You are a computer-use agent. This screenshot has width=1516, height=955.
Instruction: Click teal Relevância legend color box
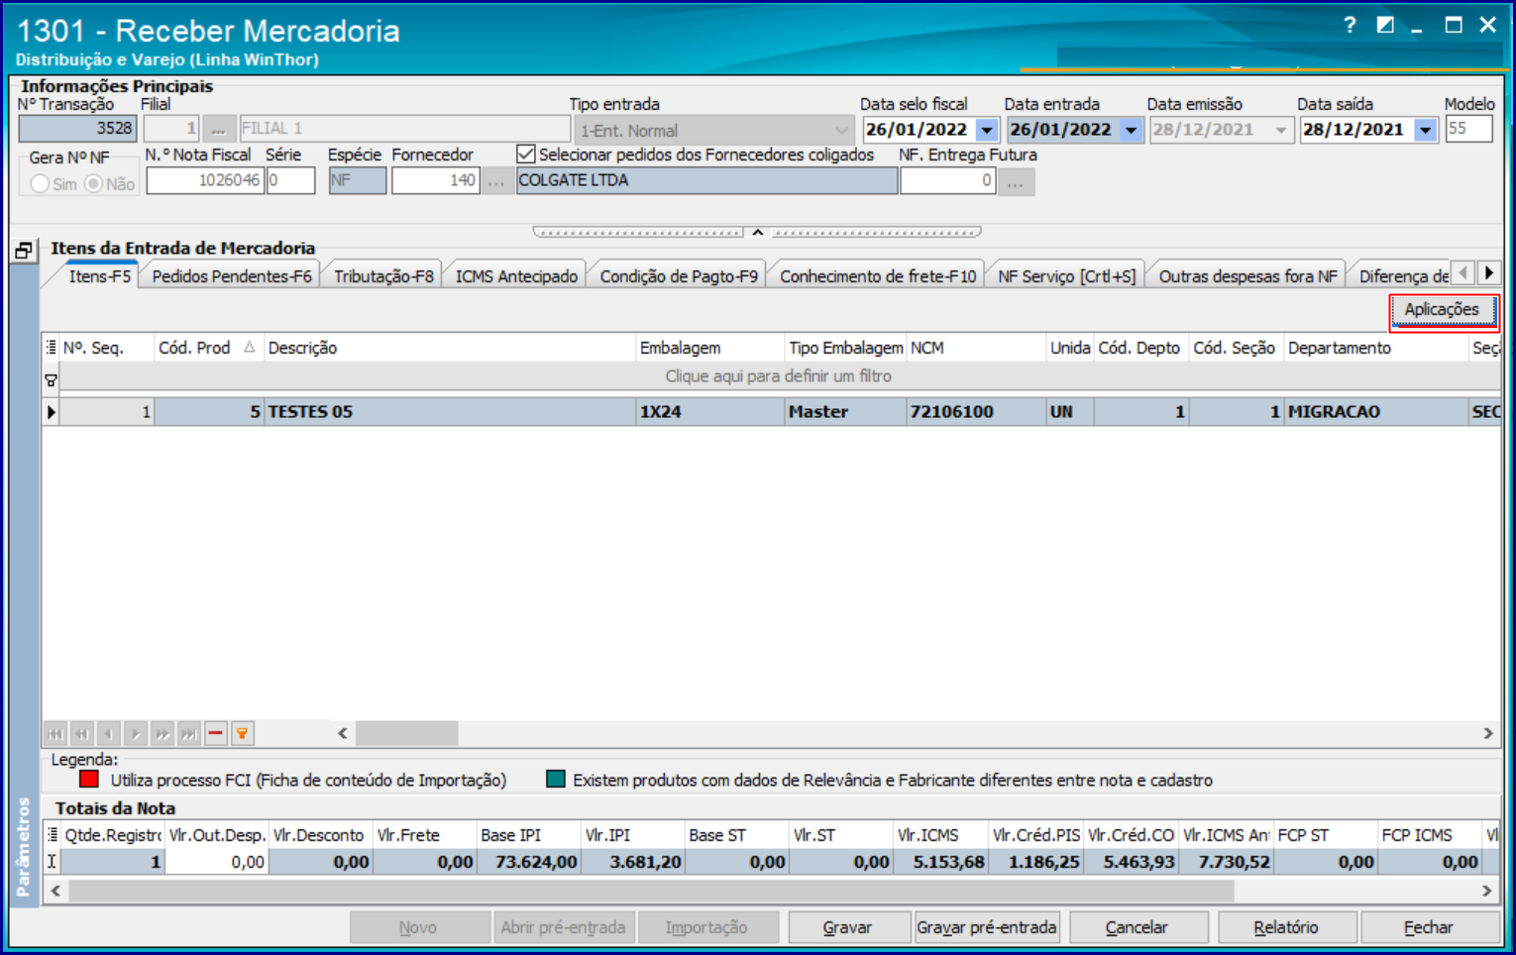click(x=556, y=780)
